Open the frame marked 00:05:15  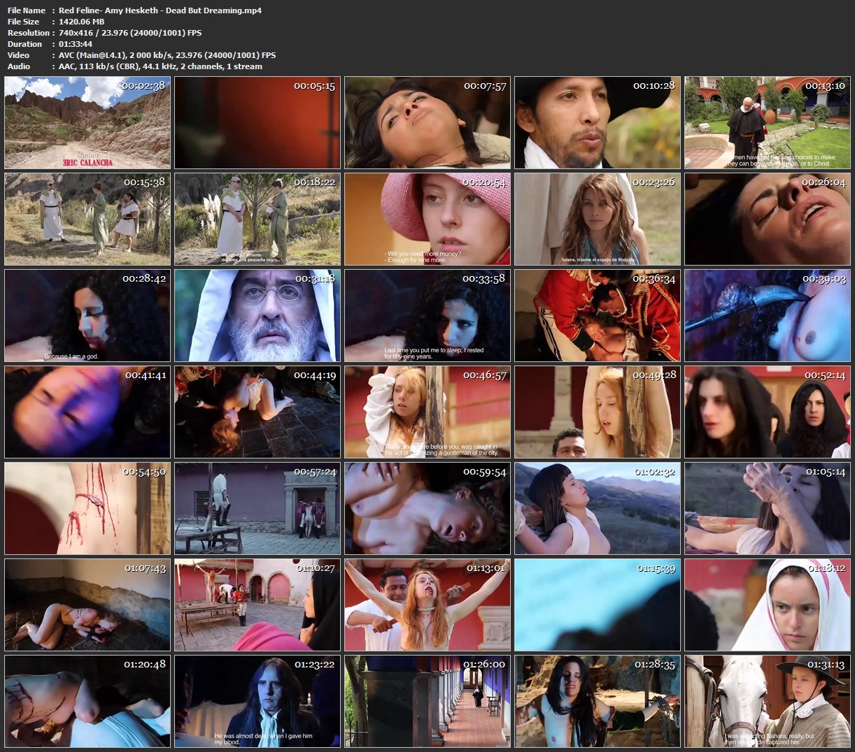pos(257,123)
